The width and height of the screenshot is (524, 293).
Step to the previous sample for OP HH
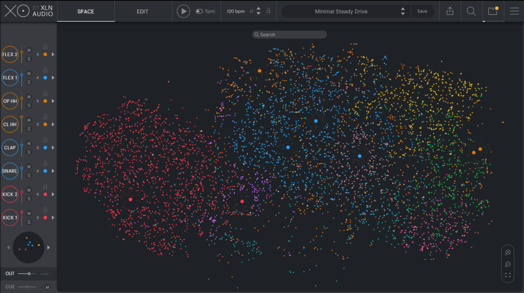pyautogui.click(x=37, y=101)
